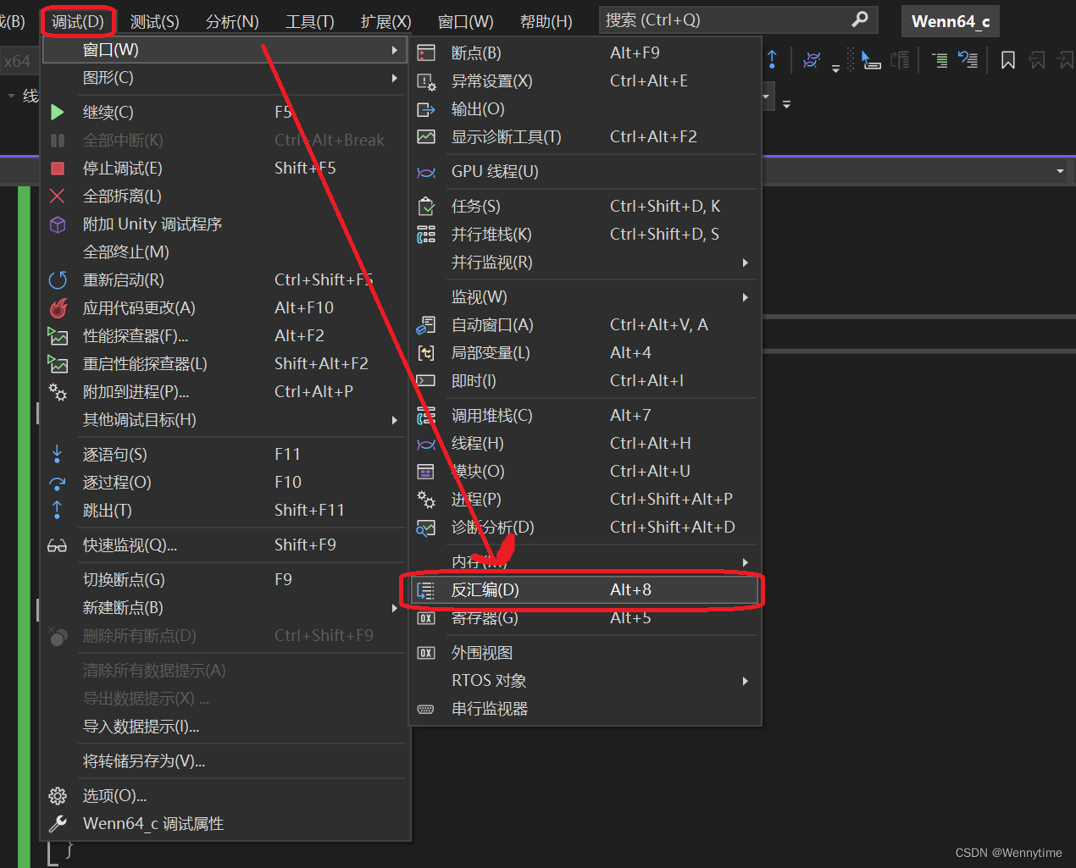Expand the 监视(W) submenu arrow

(x=746, y=297)
